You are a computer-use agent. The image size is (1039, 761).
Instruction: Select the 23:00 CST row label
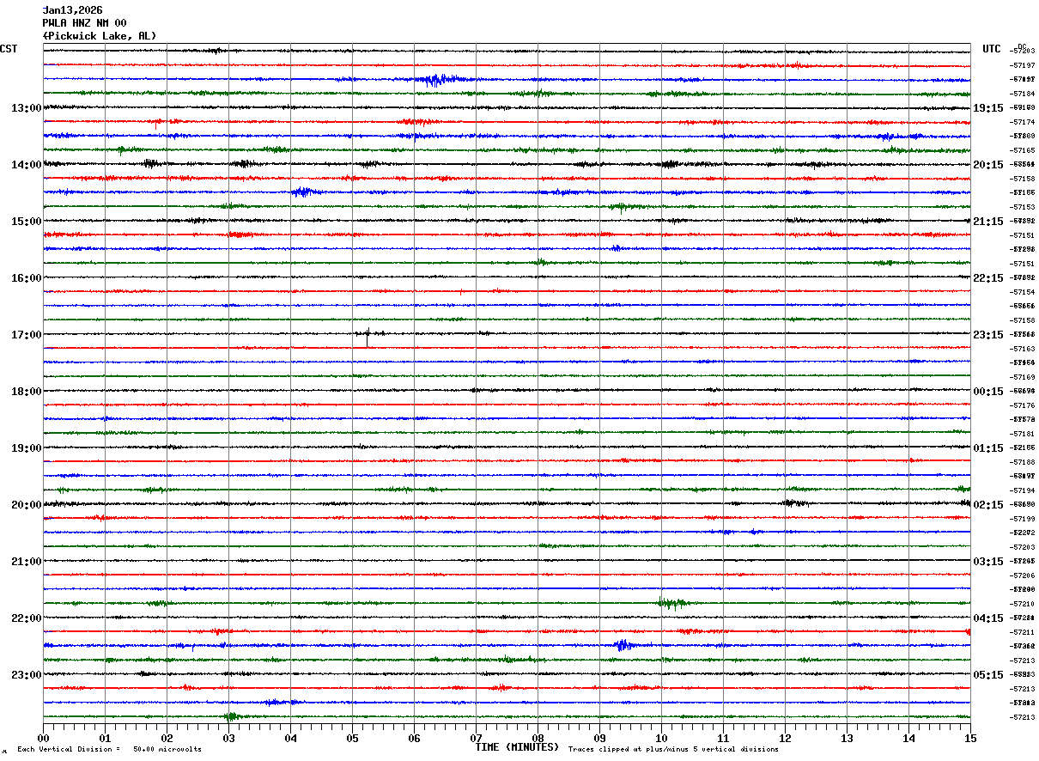tap(26, 675)
